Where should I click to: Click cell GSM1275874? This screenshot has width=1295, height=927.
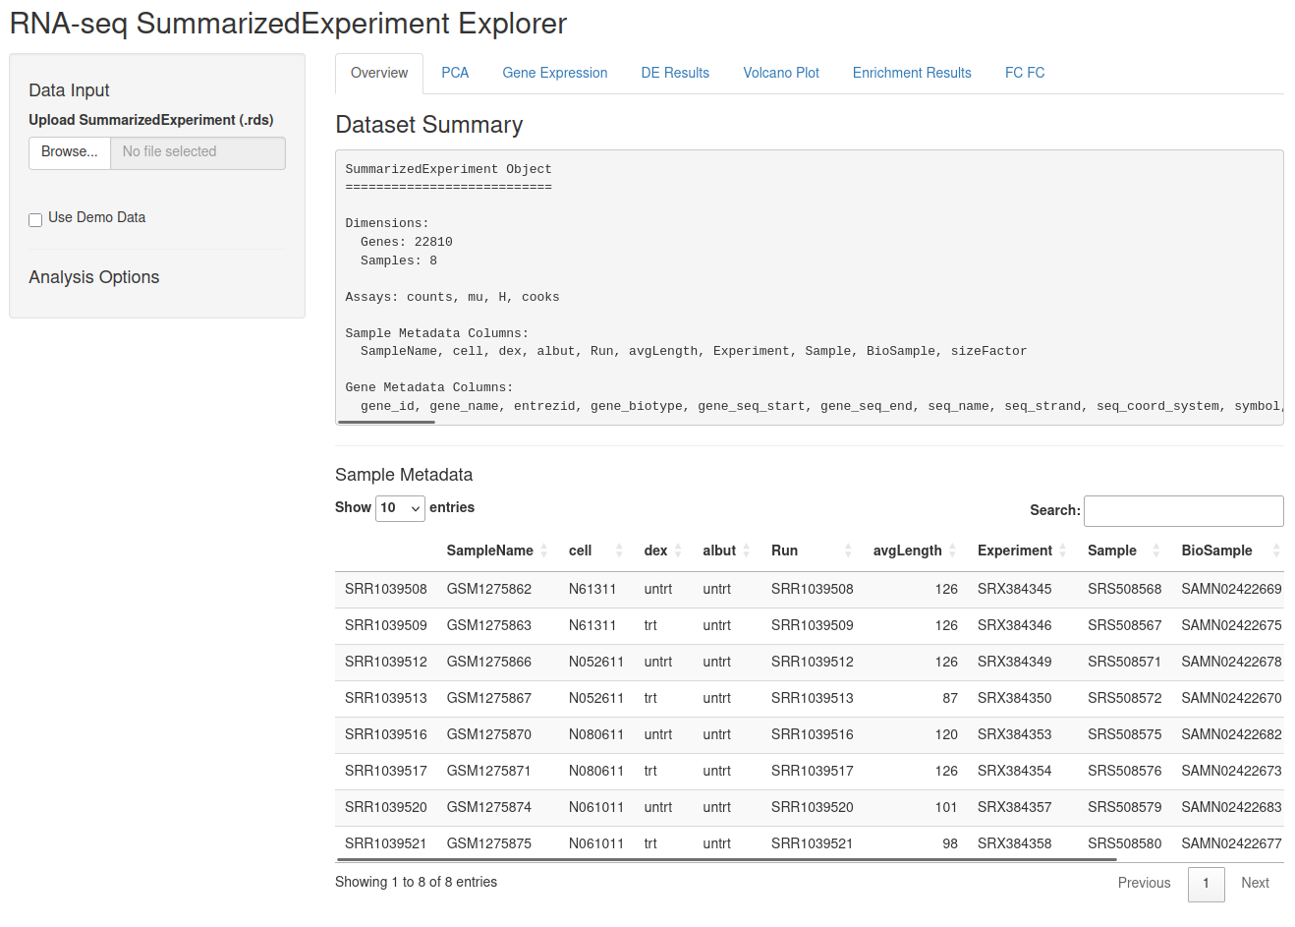click(x=489, y=807)
